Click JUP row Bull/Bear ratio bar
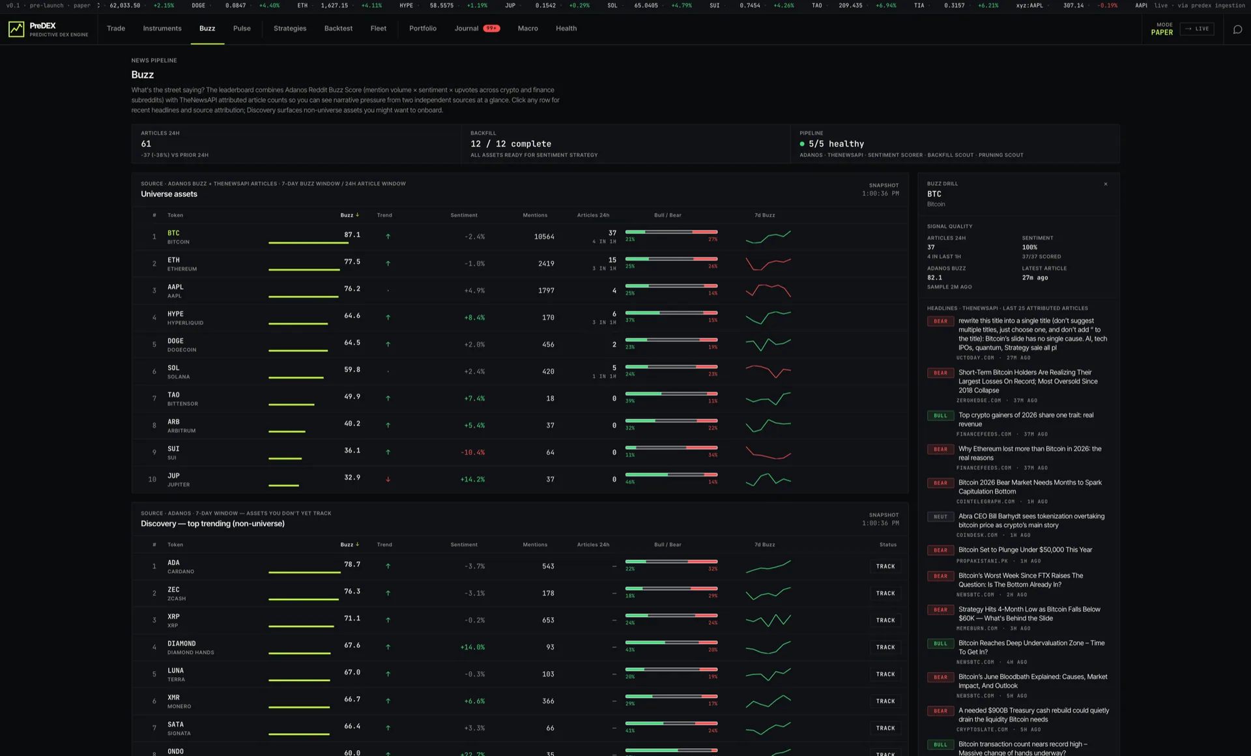This screenshot has height=756, width=1251. point(671,474)
